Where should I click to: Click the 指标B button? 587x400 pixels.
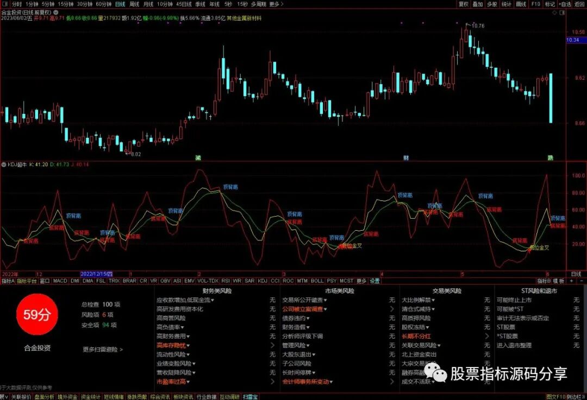[544, 281]
